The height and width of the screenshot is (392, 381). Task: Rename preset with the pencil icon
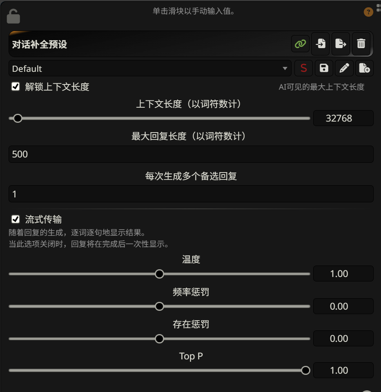tap(344, 69)
